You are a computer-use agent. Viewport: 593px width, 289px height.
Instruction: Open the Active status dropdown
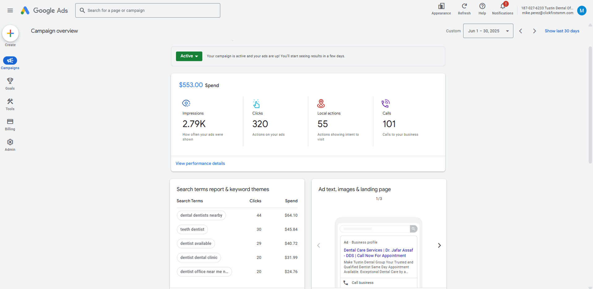click(189, 56)
